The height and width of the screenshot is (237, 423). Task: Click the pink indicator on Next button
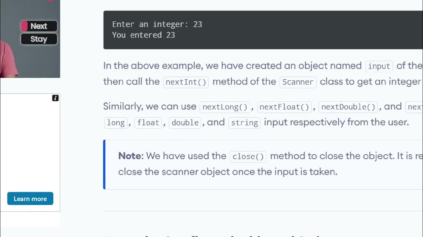(24, 26)
